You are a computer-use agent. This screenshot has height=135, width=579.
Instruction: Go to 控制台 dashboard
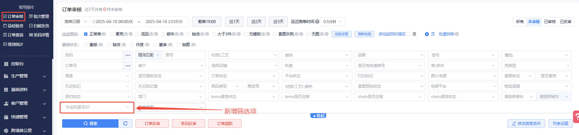tap(14, 64)
